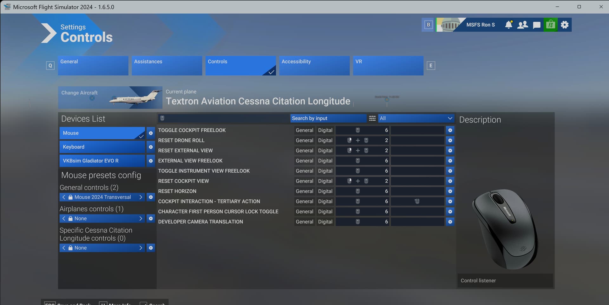
Task: Toggle the Search by input mode
Action: (328, 118)
